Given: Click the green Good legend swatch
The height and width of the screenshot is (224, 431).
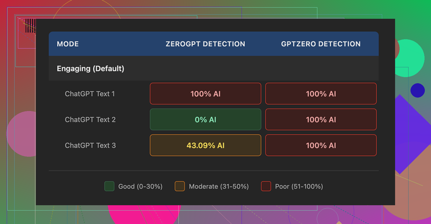Looking at the screenshot, I should pyautogui.click(x=109, y=186).
